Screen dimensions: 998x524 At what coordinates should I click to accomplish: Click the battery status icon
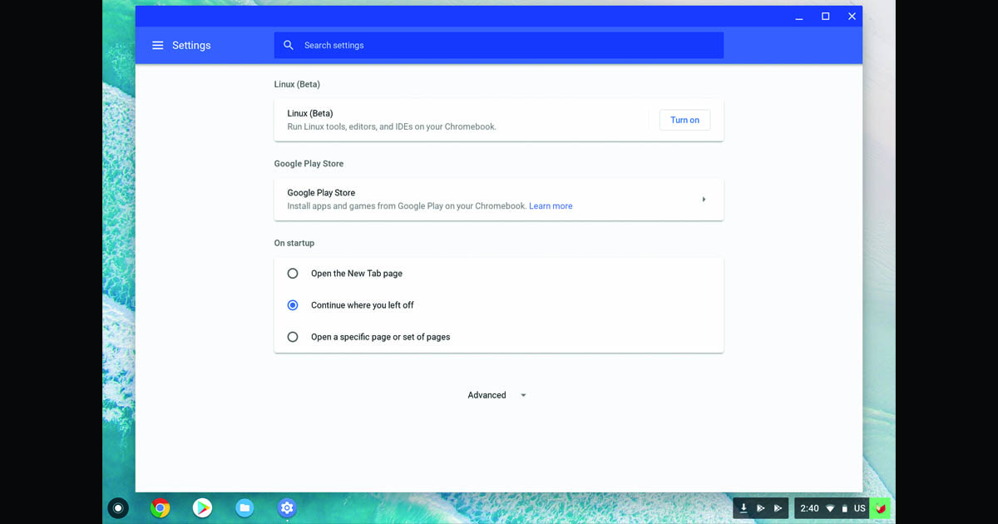pyautogui.click(x=844, y=508)
